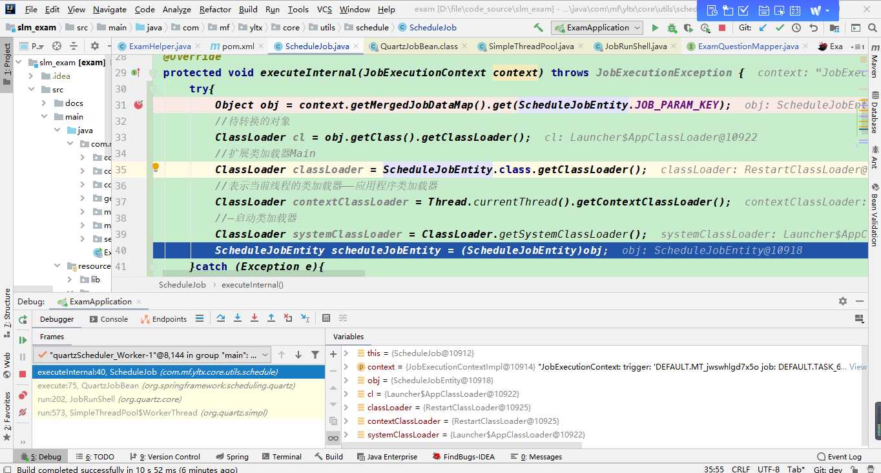Toggle watches view glasses icon
881x473 pixels.
point(333,437)
